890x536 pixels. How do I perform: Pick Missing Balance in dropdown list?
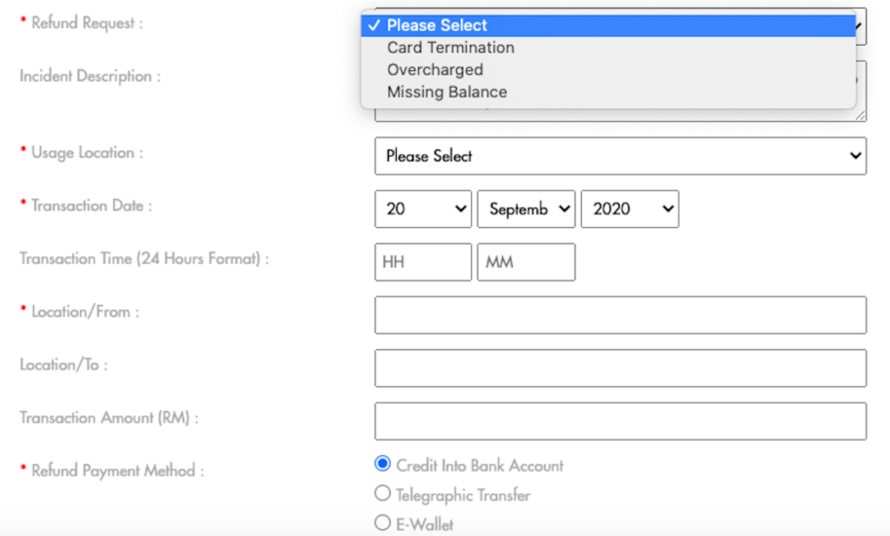click(608, 92)
